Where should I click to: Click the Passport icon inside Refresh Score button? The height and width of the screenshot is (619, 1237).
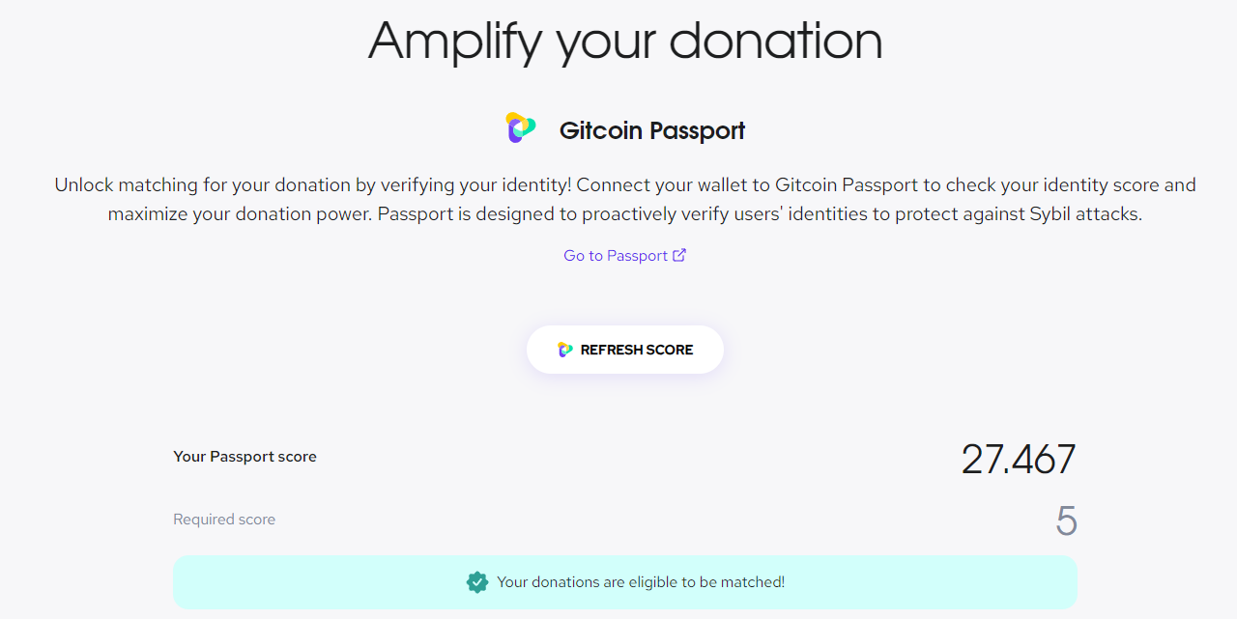(565, 350)
